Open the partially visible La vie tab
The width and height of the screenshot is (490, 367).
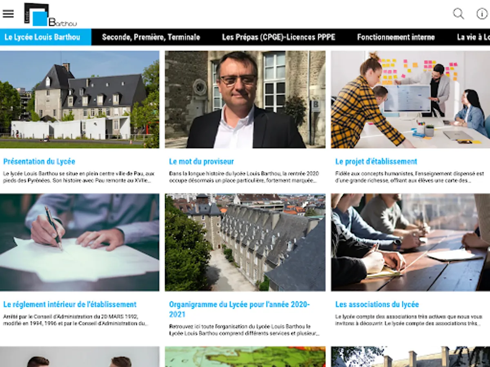(473, 37)
